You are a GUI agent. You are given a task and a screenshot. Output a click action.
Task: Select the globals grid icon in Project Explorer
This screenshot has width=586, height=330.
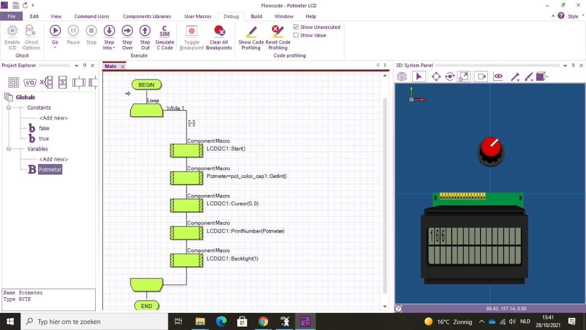click(14, 82)
